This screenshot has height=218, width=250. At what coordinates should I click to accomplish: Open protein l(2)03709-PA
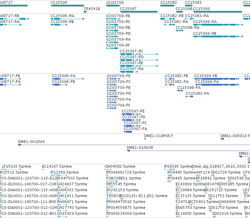pyautogui.click(x=119, y=99)
